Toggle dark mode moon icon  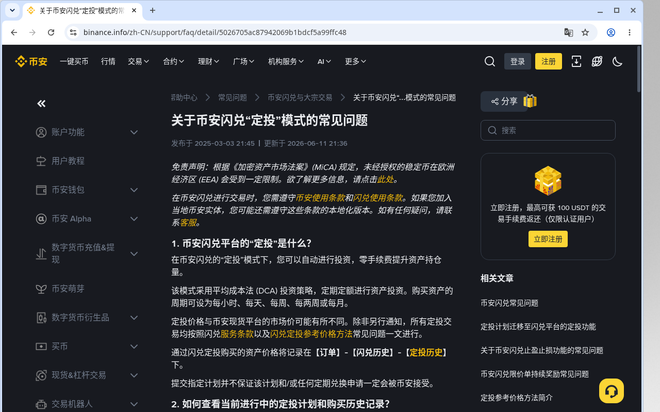point(618,61)
